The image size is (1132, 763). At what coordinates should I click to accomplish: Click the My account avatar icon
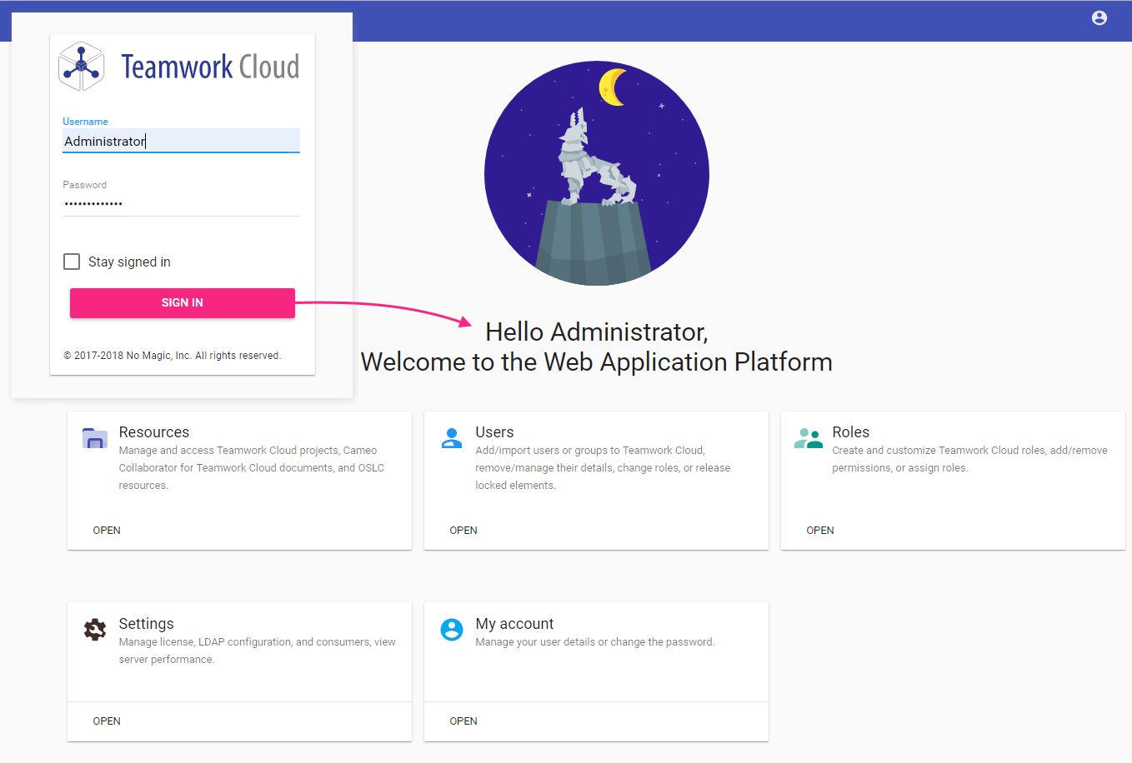pyautogui.click(x=452, y=630)
